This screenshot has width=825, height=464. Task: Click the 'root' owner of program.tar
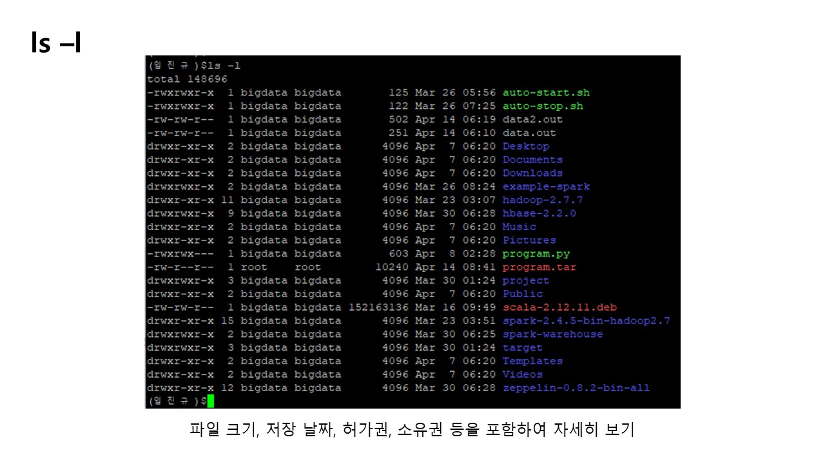coord(254,267)
